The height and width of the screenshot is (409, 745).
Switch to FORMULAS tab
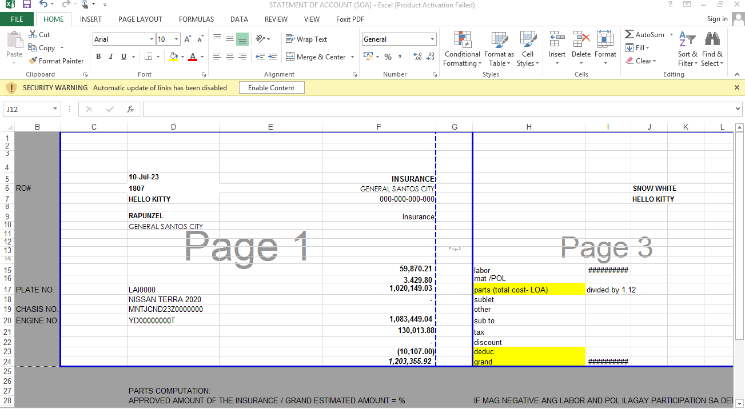pos(196,19)
